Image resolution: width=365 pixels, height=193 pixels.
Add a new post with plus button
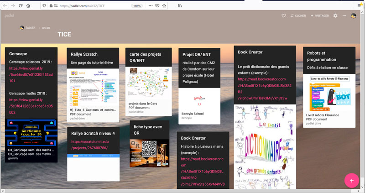click(351, 180)
